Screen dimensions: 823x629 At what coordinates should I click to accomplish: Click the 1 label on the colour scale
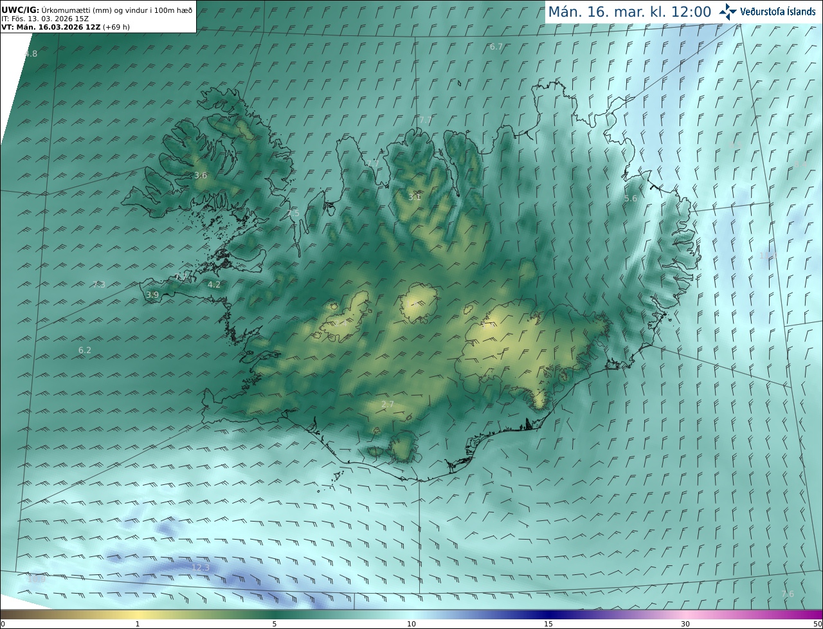pos(138,624)
